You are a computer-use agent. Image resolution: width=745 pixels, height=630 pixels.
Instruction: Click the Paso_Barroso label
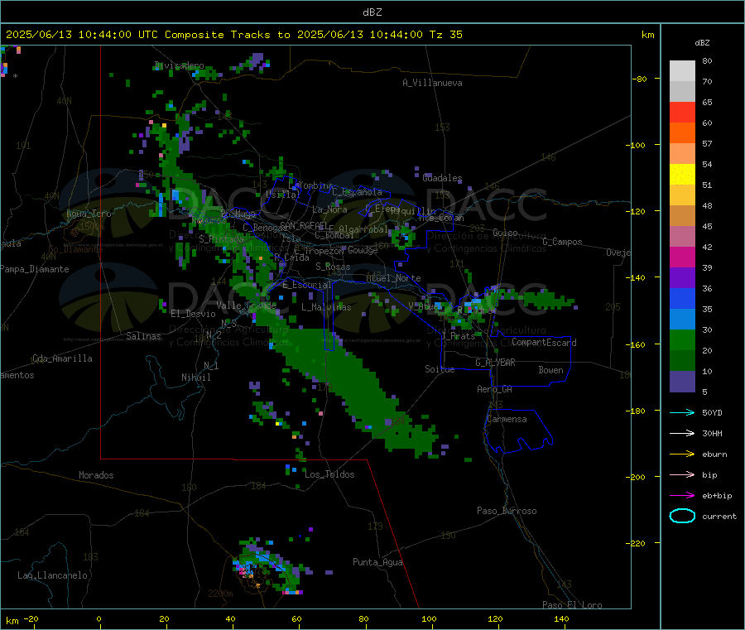[x=507, y=511]
